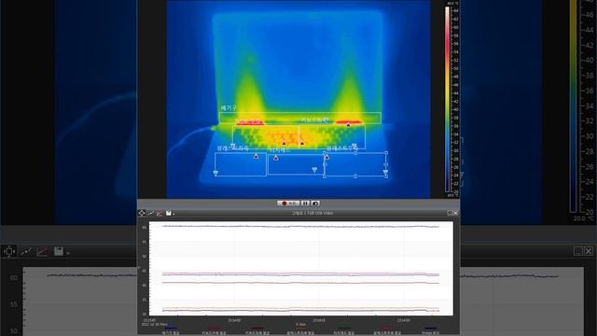Close the front graph panel
Image resolution: width=597 pixels, height=336 pixels.
(456, 213)
